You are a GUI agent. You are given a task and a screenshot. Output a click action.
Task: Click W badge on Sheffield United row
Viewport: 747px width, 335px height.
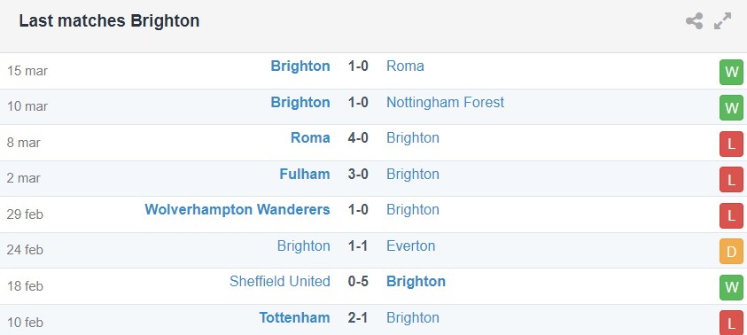point(731,287)
